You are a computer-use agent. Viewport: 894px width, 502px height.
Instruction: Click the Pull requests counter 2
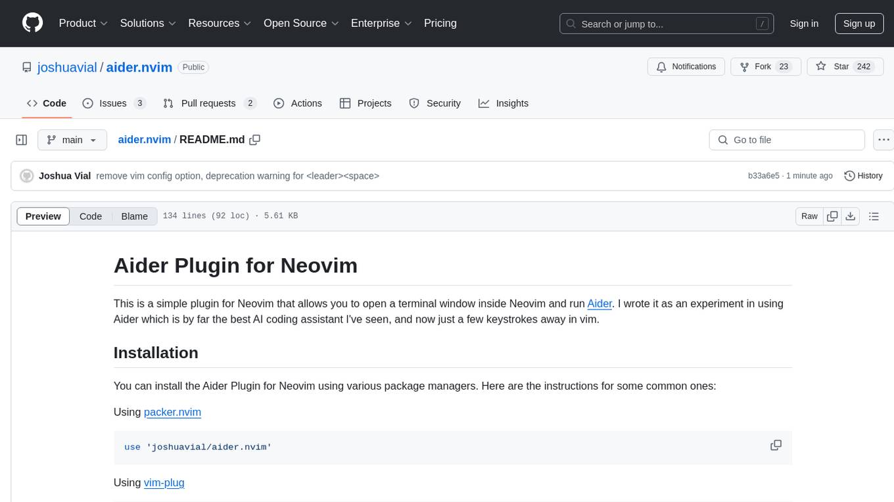[x=250, y=103]
